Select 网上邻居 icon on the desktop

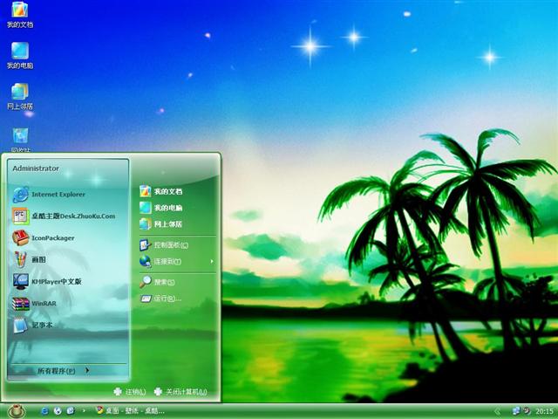pos(19,95)
